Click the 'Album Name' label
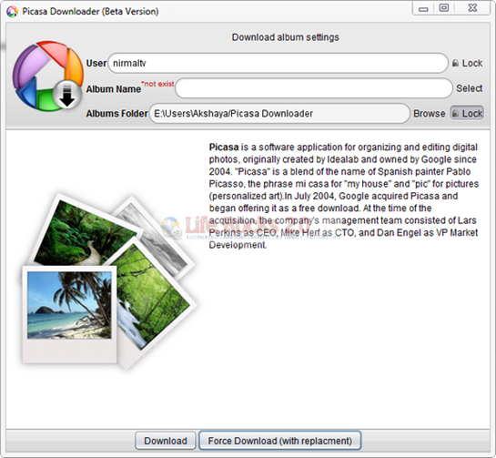The image size is (496, 458). (x=113, y=89)
